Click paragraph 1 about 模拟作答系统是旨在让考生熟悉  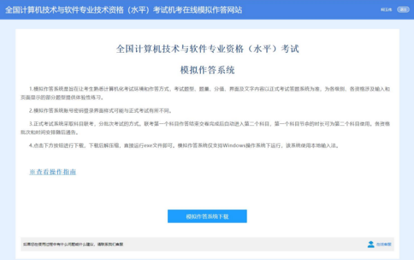pyautogui.click(x=205, y=93)
